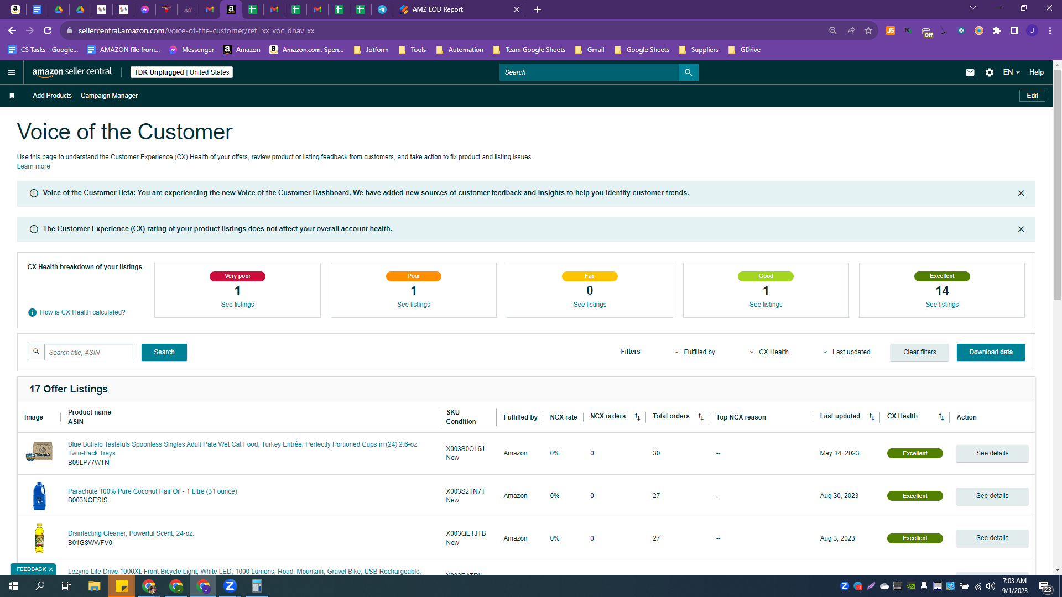Viewport: 1062px width, 597px height.
Task: Open the Parachute Coconut Hair Oil product link
Action: (153, 491)
